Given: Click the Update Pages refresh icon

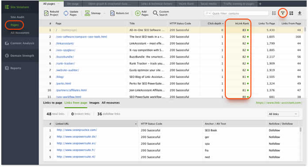Looking at the screenshot, I should click(x=66, y=13).
